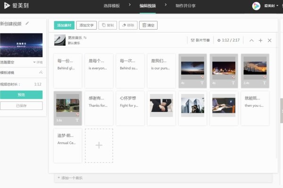Image resolution: width=283 pixels, height=188 pixels.
Task: Click the 视频总时长 1:12 value
Action: (x=38, y=84)
